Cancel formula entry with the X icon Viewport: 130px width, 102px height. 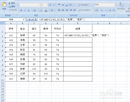[30, 20]
